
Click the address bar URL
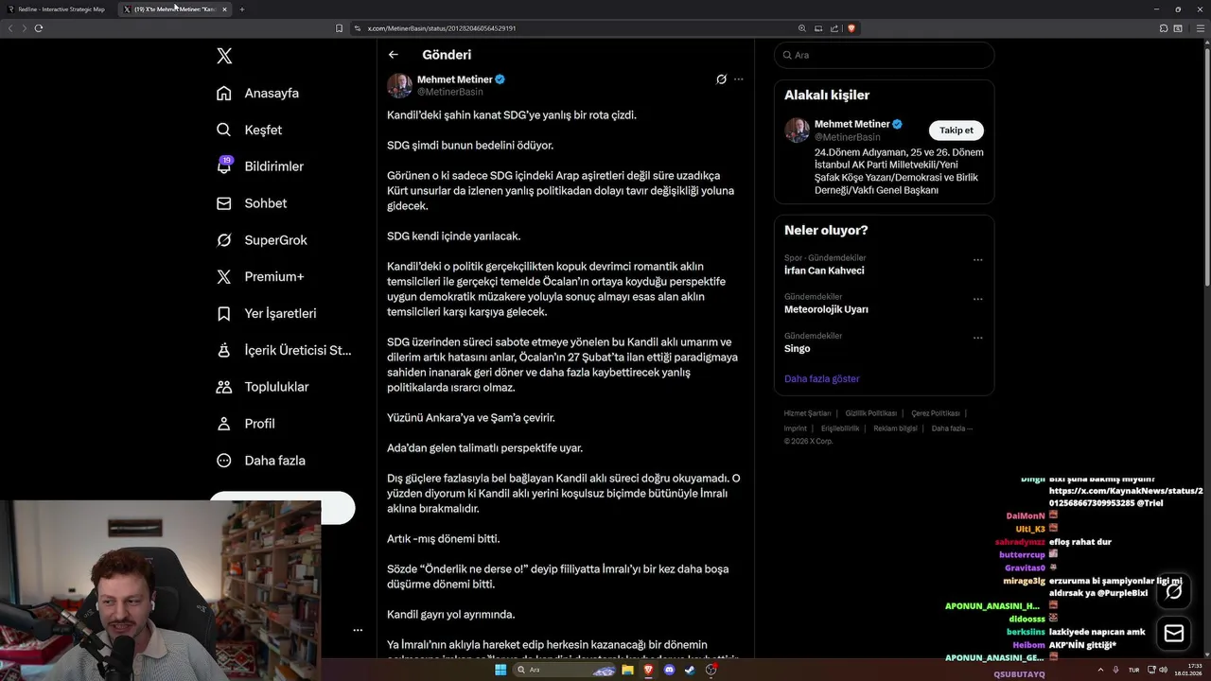[x=442, y=28]
